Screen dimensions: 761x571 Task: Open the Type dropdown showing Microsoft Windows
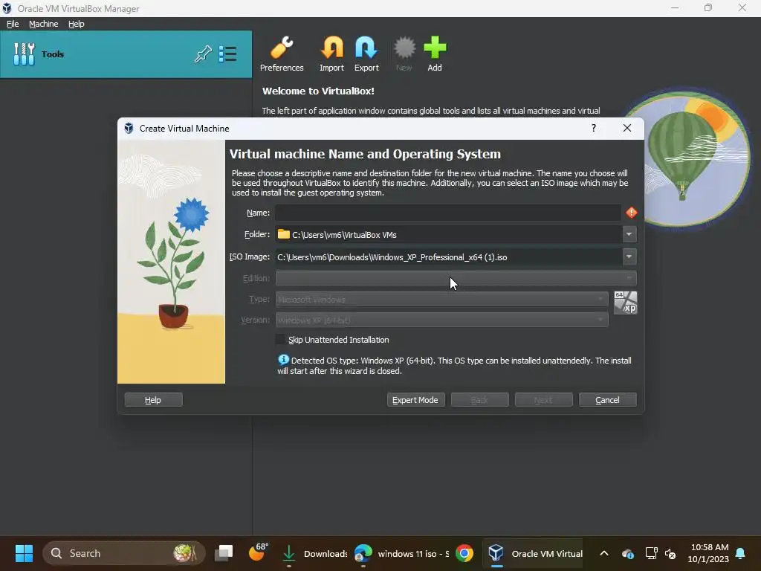441,300
